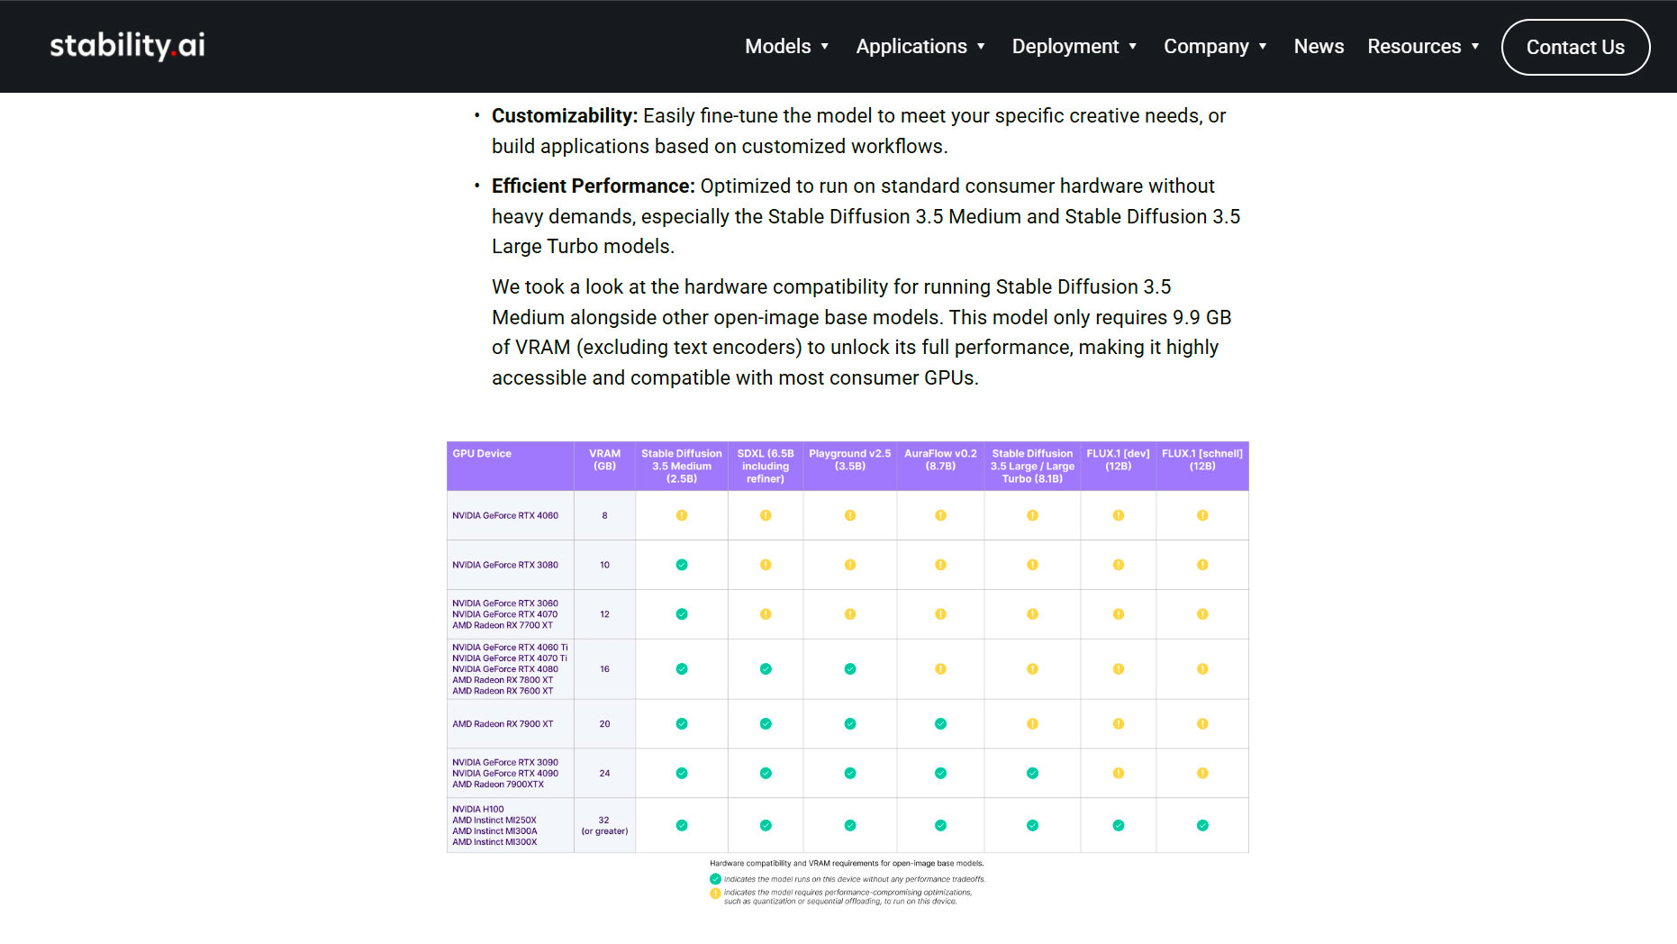Expand the Deployment dropdown arrow
The height and width of the screenshot is (944, 1677).
pyautogui.click(x=1133, y=47)
